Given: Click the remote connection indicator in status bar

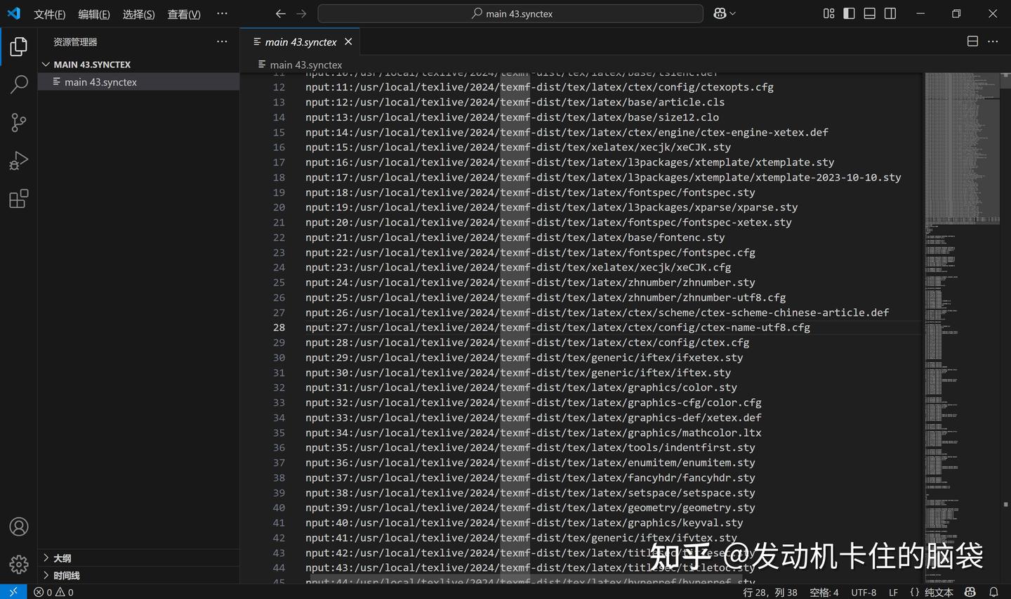Looking at the screenshot, I should [x=12, y=592].
